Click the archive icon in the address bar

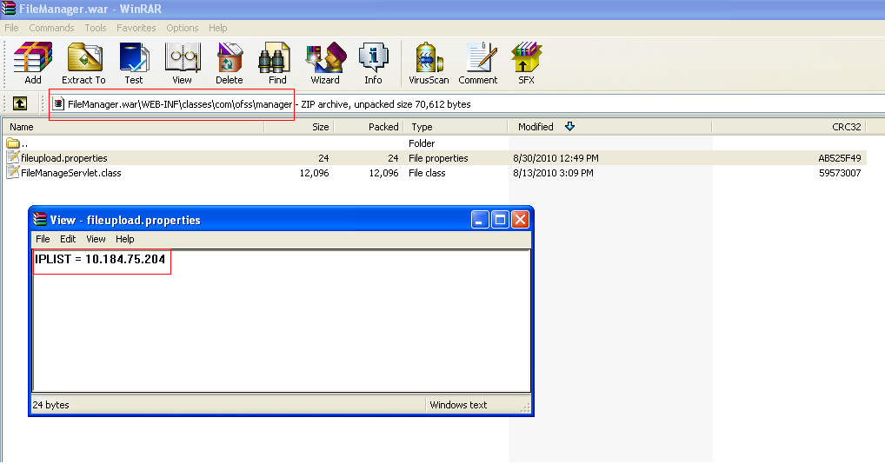click(58, 103)
